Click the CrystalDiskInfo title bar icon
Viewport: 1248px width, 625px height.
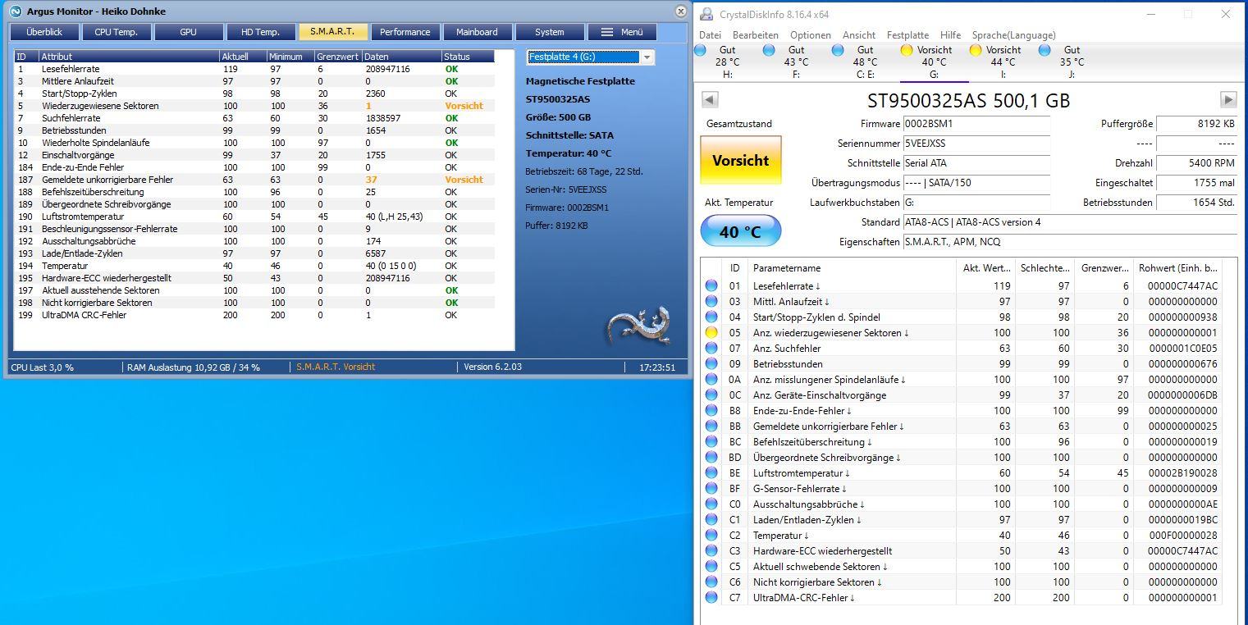[706, 14]
